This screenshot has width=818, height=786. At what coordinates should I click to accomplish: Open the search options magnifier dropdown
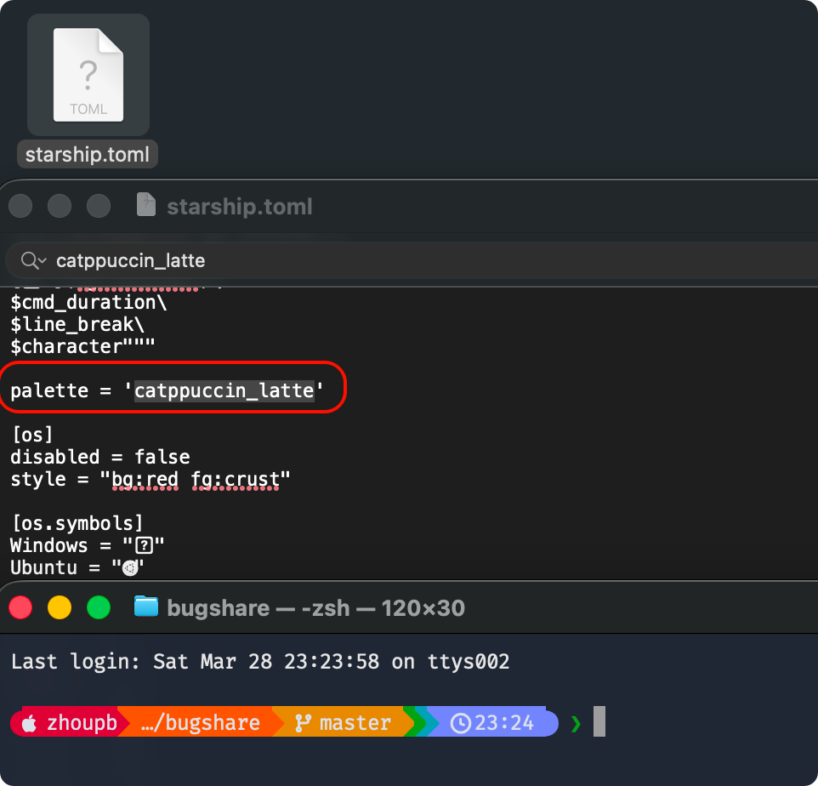pos(32,260)
